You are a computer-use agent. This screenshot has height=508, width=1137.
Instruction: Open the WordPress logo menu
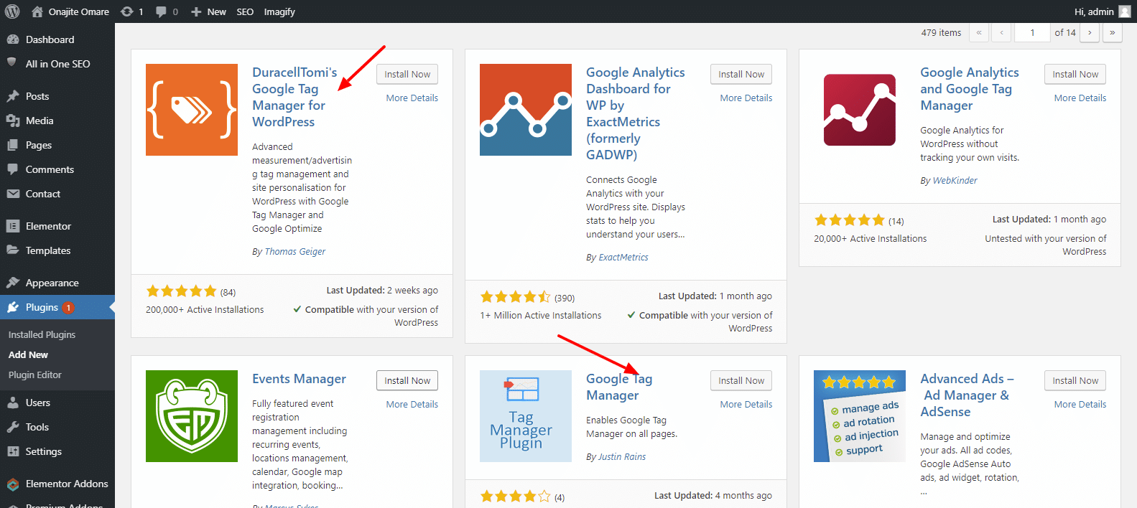[x=12, y=11]
